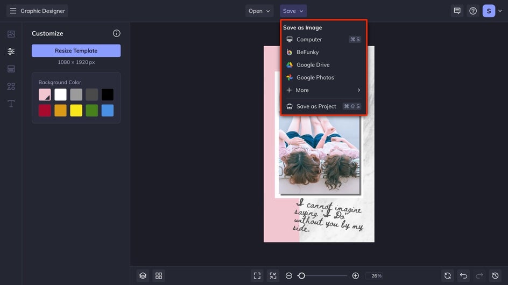Screen dimensions: 508x285
Task: Save image to Google Drive
Action: [x=323, y=64]
